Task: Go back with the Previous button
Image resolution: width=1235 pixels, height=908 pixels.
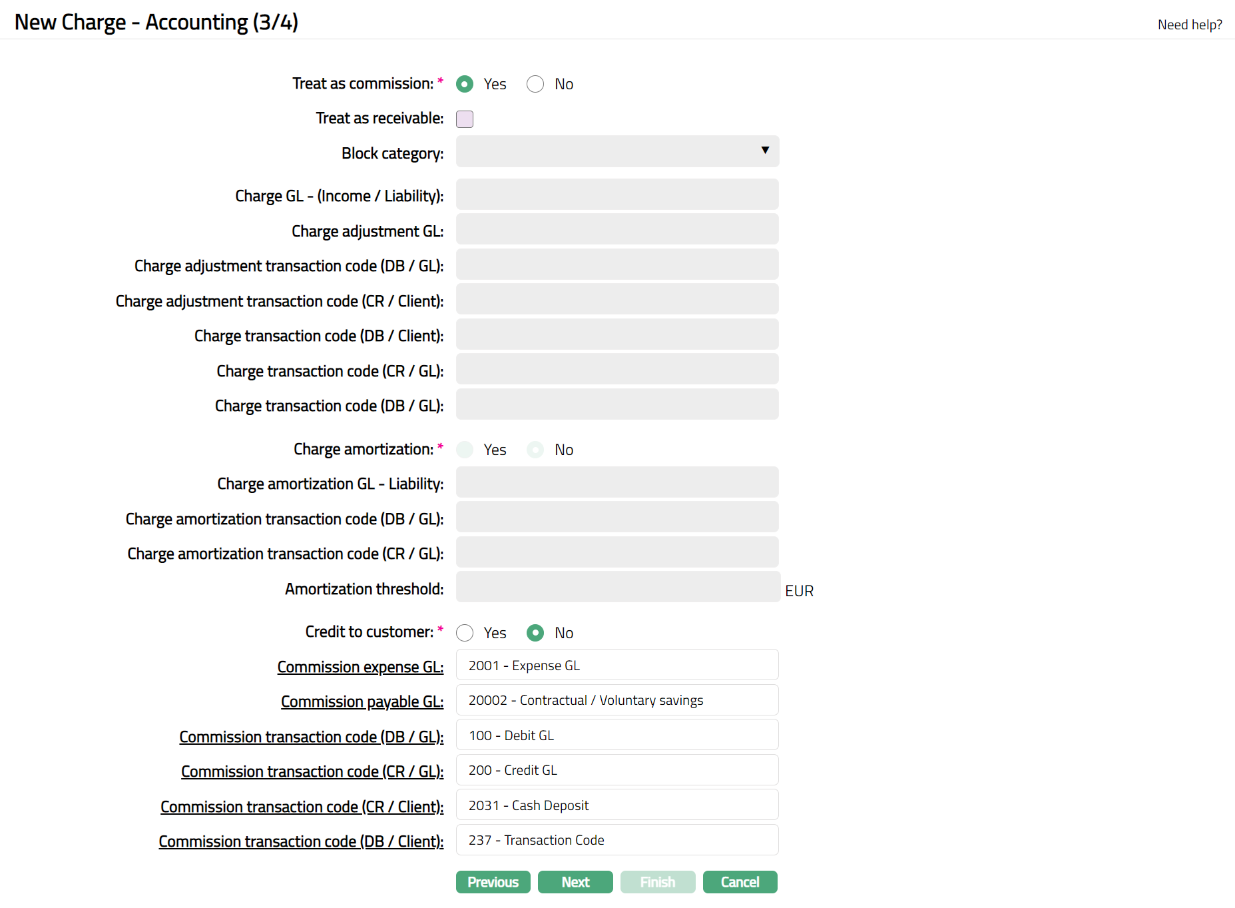Action: tap(493, 882)
